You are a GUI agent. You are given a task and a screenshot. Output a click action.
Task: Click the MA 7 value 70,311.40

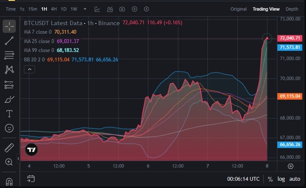pos(65,32)
